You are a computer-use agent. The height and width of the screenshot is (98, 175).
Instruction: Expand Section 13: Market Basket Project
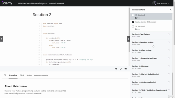click(151, 75)
